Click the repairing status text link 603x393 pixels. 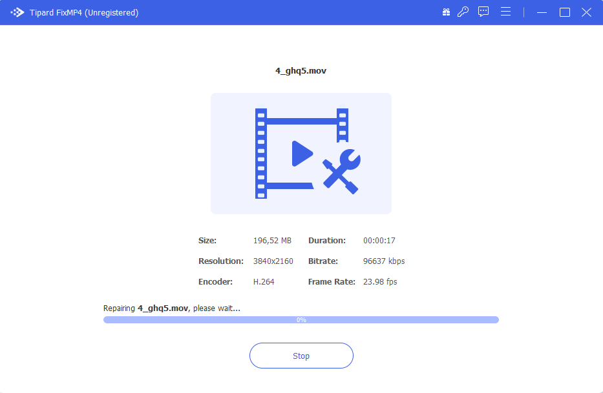click(171, 308)
